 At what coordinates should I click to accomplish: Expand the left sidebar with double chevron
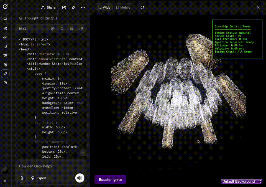[x=5, y=181]
